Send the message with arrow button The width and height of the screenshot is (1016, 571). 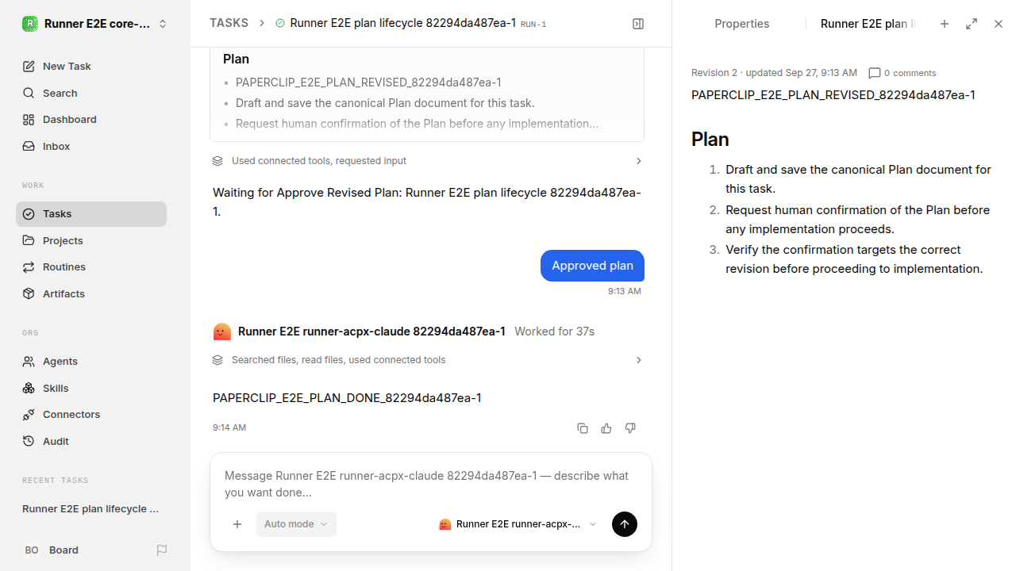tap(625, 524)
